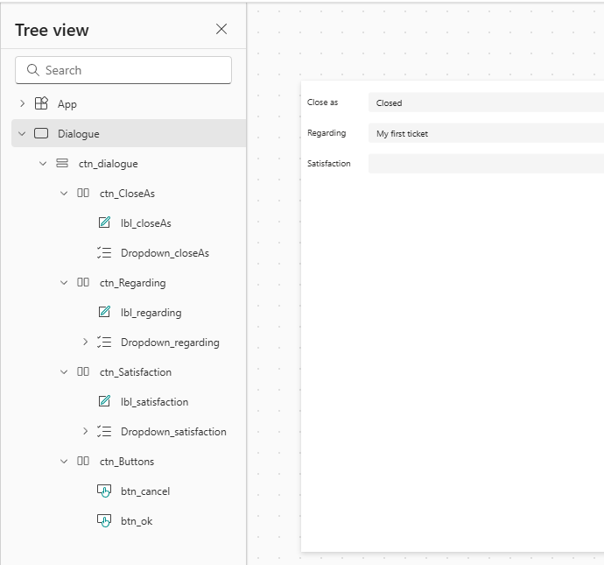
Task: Select btn_cancel in the tree
Action: (x=145, y=491)
